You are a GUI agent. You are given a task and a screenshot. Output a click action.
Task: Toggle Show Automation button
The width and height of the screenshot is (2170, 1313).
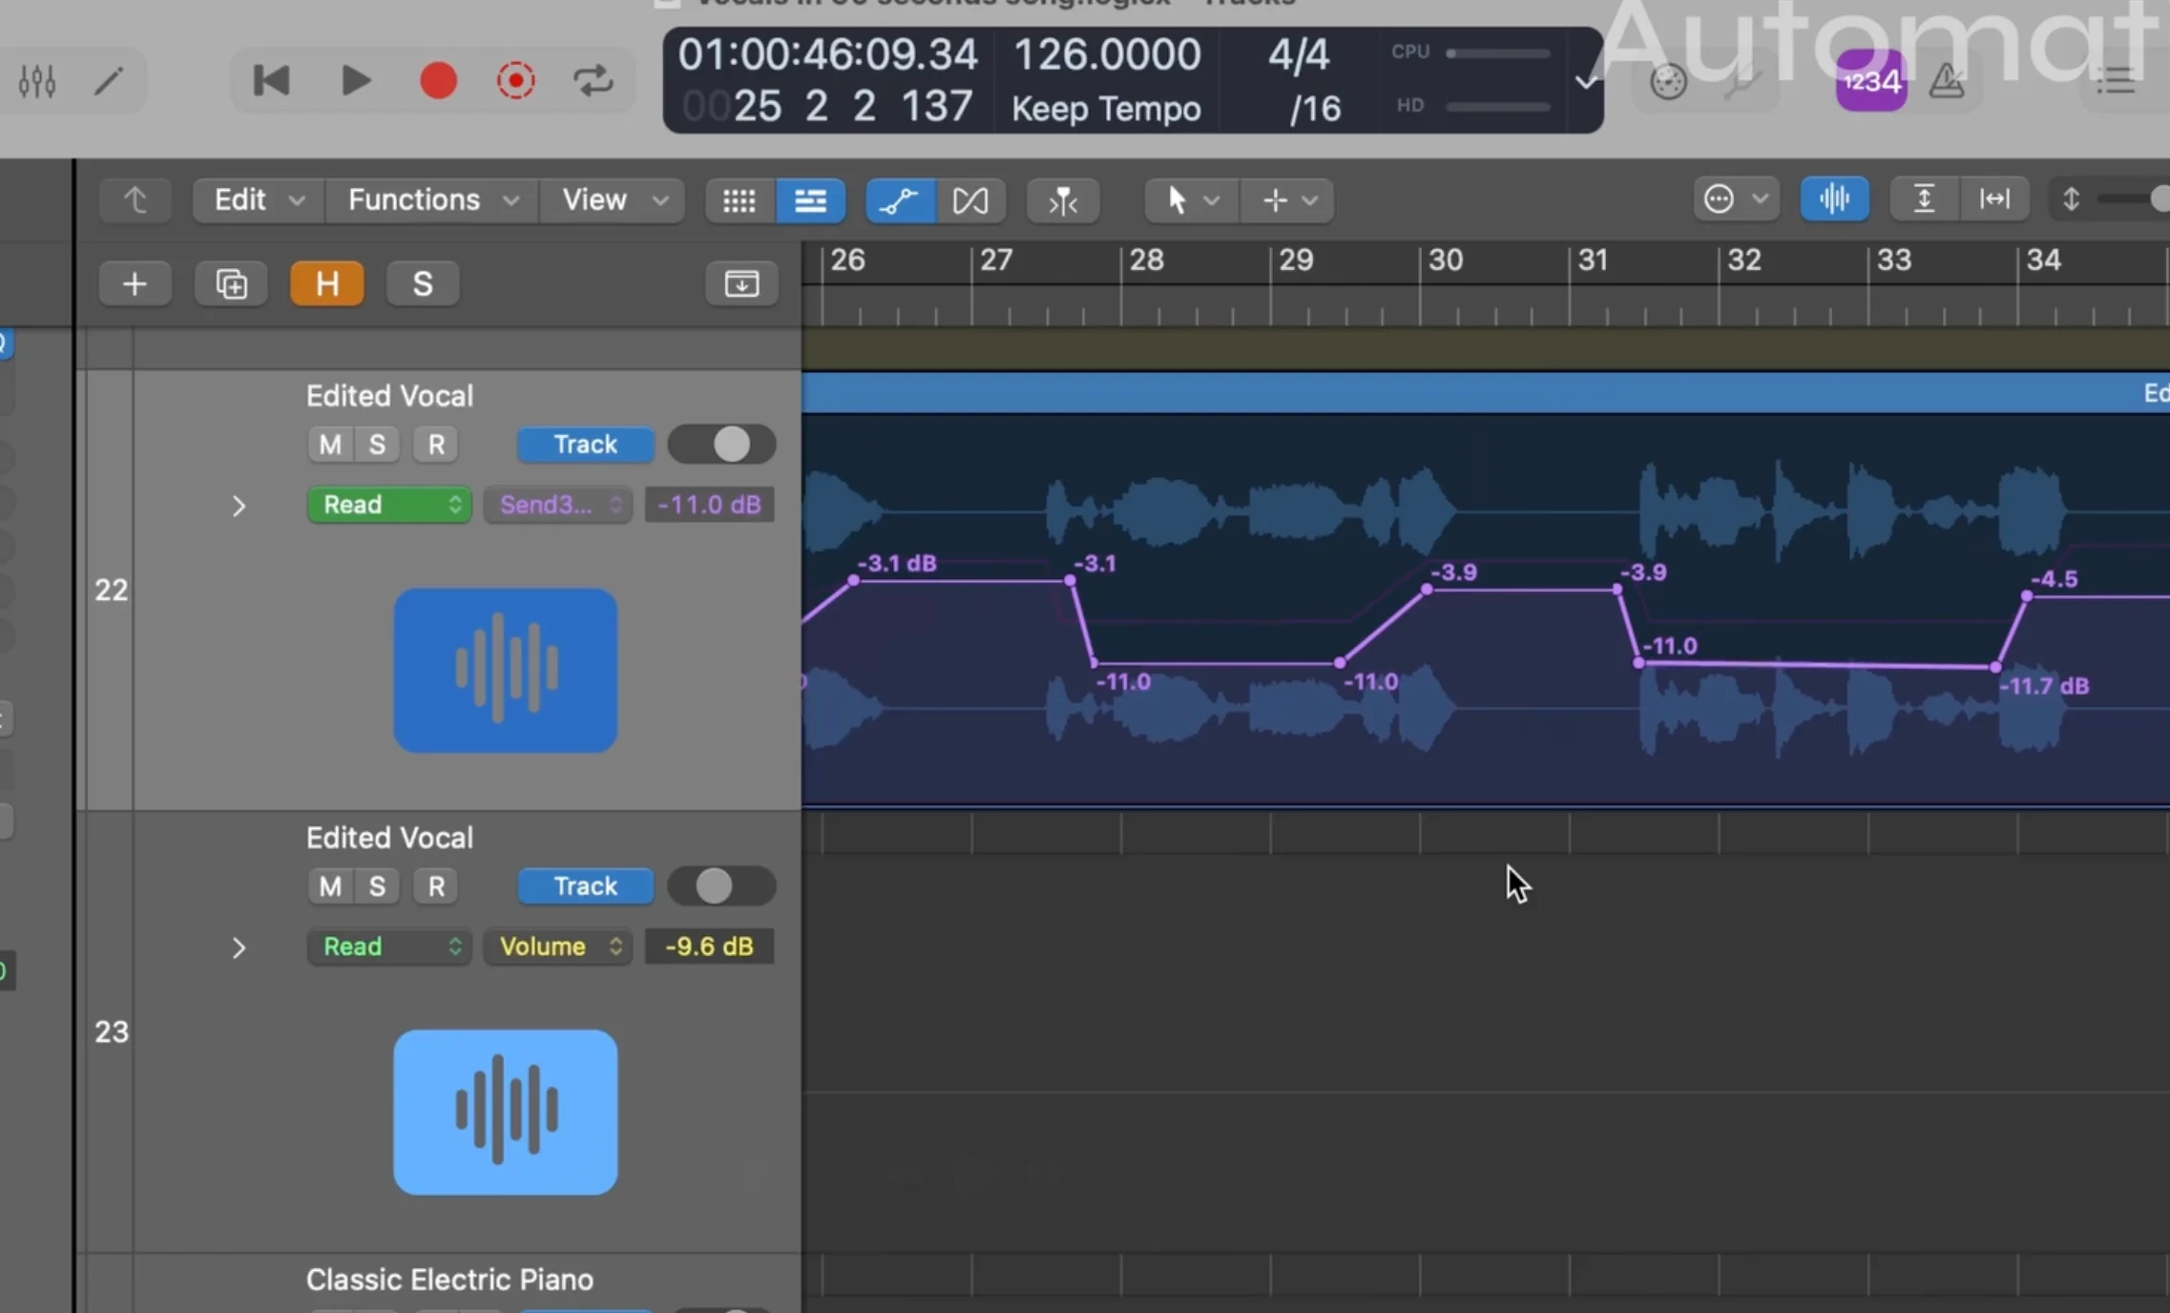coord(900,200)
